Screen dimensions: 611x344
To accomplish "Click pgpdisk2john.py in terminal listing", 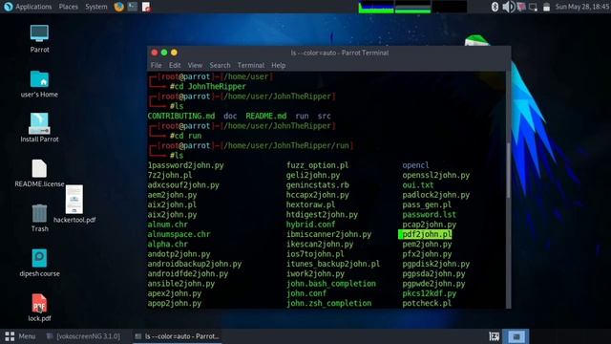I will click(436, 264).
